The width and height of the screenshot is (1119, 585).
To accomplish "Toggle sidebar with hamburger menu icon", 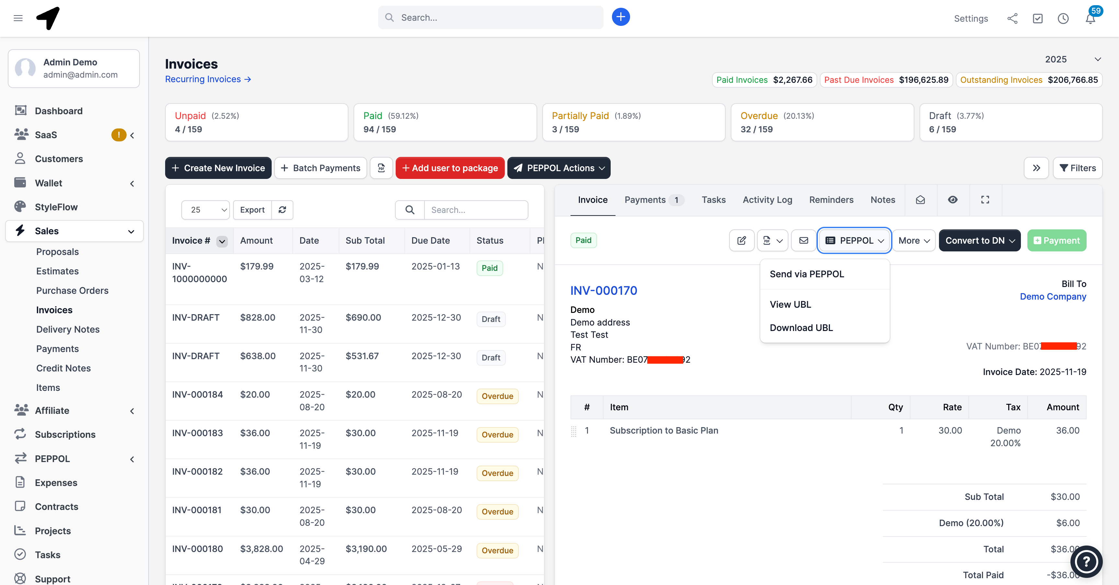I will [x=18, y=18].
